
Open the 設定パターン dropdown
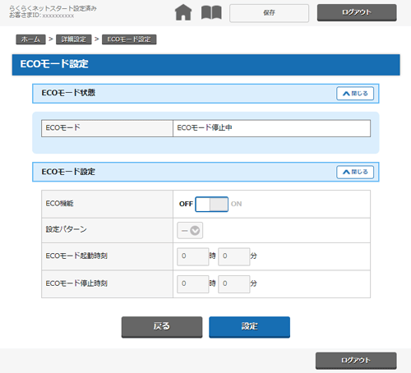190,230
